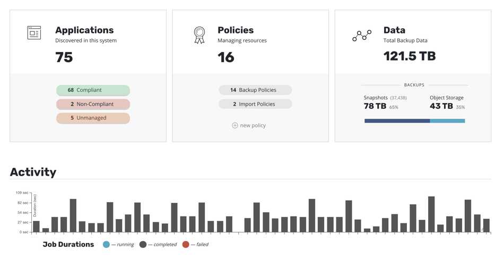Click the 43 TB Object Storage value

pos(441,106)
